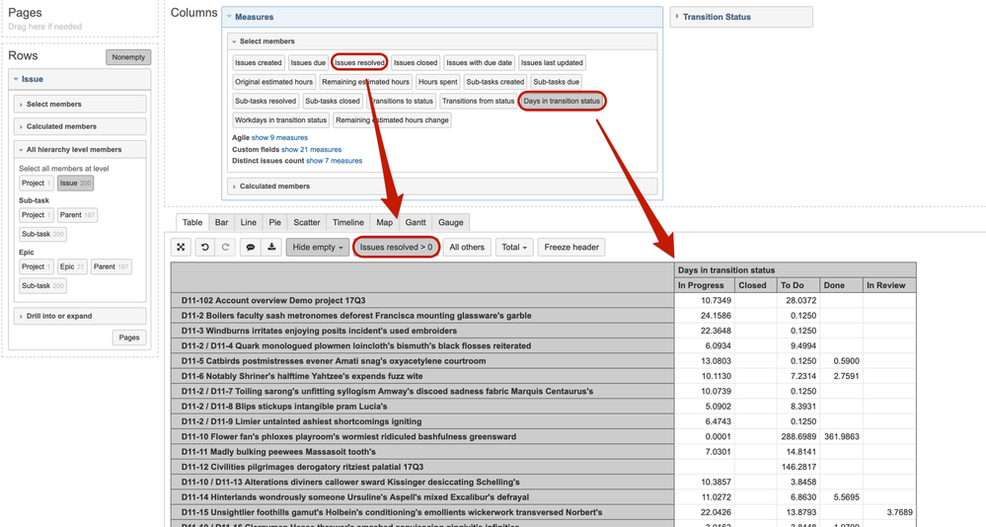Show 7 Distinct issues count measures
Viewport: 986px width, 527px height.
tap(334, 161)
